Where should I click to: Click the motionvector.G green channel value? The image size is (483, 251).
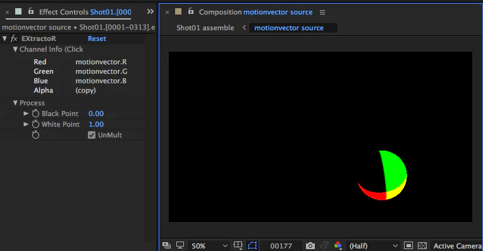[x=101, y=71]
